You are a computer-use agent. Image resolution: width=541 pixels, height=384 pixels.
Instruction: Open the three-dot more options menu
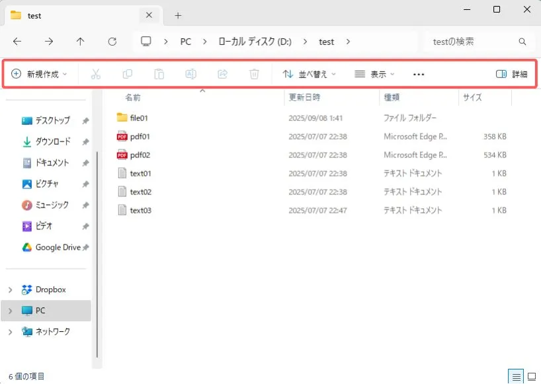point(419,74)
